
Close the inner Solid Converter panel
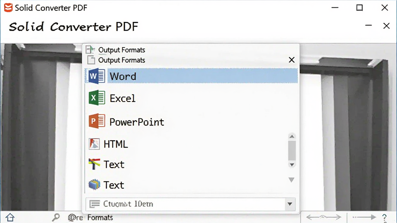387,26
